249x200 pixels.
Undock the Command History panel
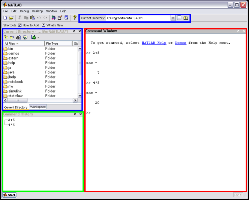[75, 114]
